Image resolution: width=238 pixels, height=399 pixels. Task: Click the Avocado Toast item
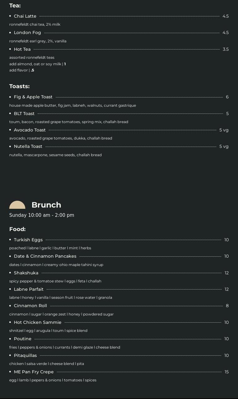point(30,130)
